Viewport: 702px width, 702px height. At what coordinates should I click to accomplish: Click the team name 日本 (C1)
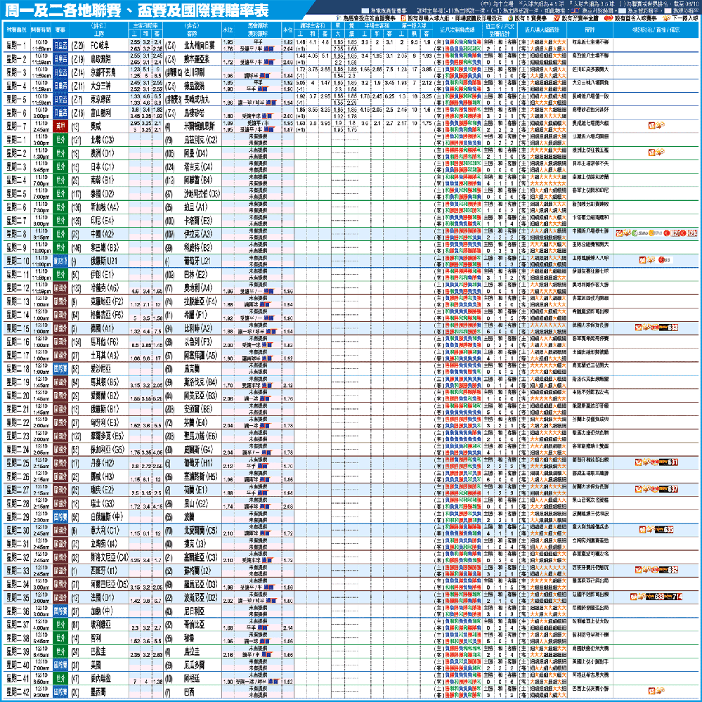click(x=102, y=167)
